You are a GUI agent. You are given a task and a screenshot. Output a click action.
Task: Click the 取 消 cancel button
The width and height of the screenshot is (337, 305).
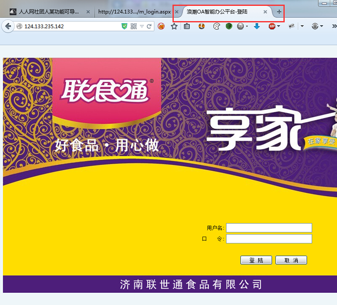tap(291, 260)
